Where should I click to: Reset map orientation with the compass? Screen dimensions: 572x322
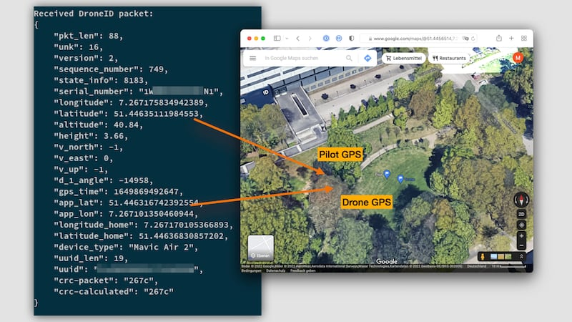(521, 200)
